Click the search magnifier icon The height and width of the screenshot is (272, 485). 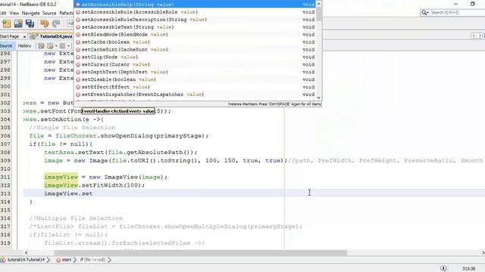pos(424,12)
